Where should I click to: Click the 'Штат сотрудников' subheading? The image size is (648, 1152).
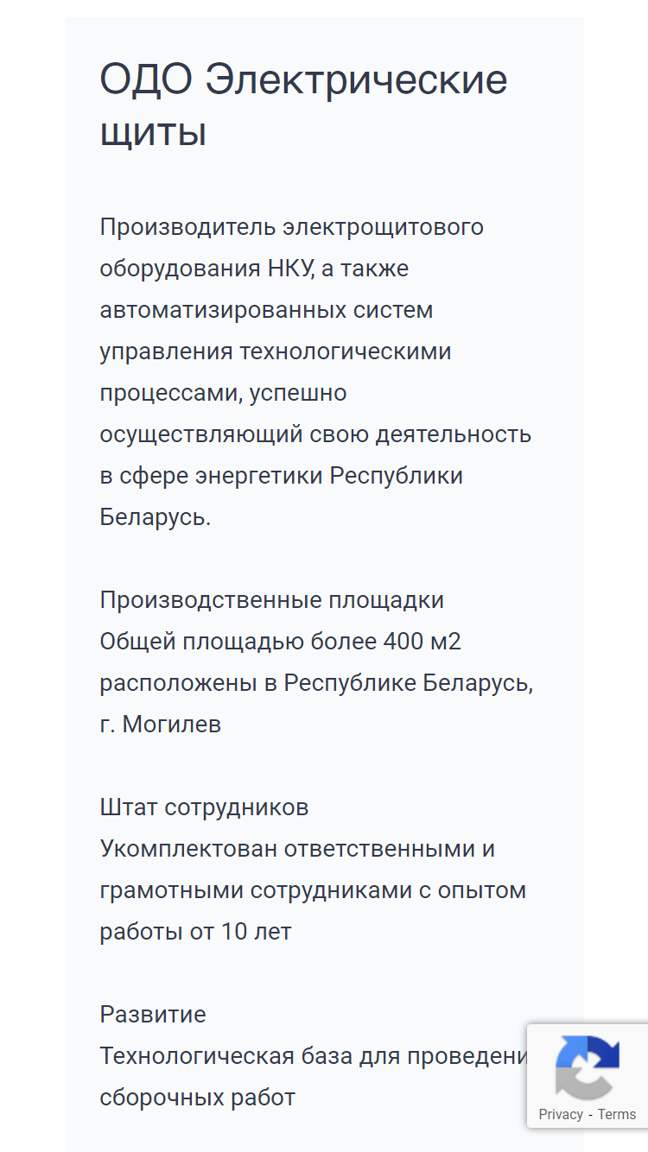pyautogui.click(x=204, y=807)
